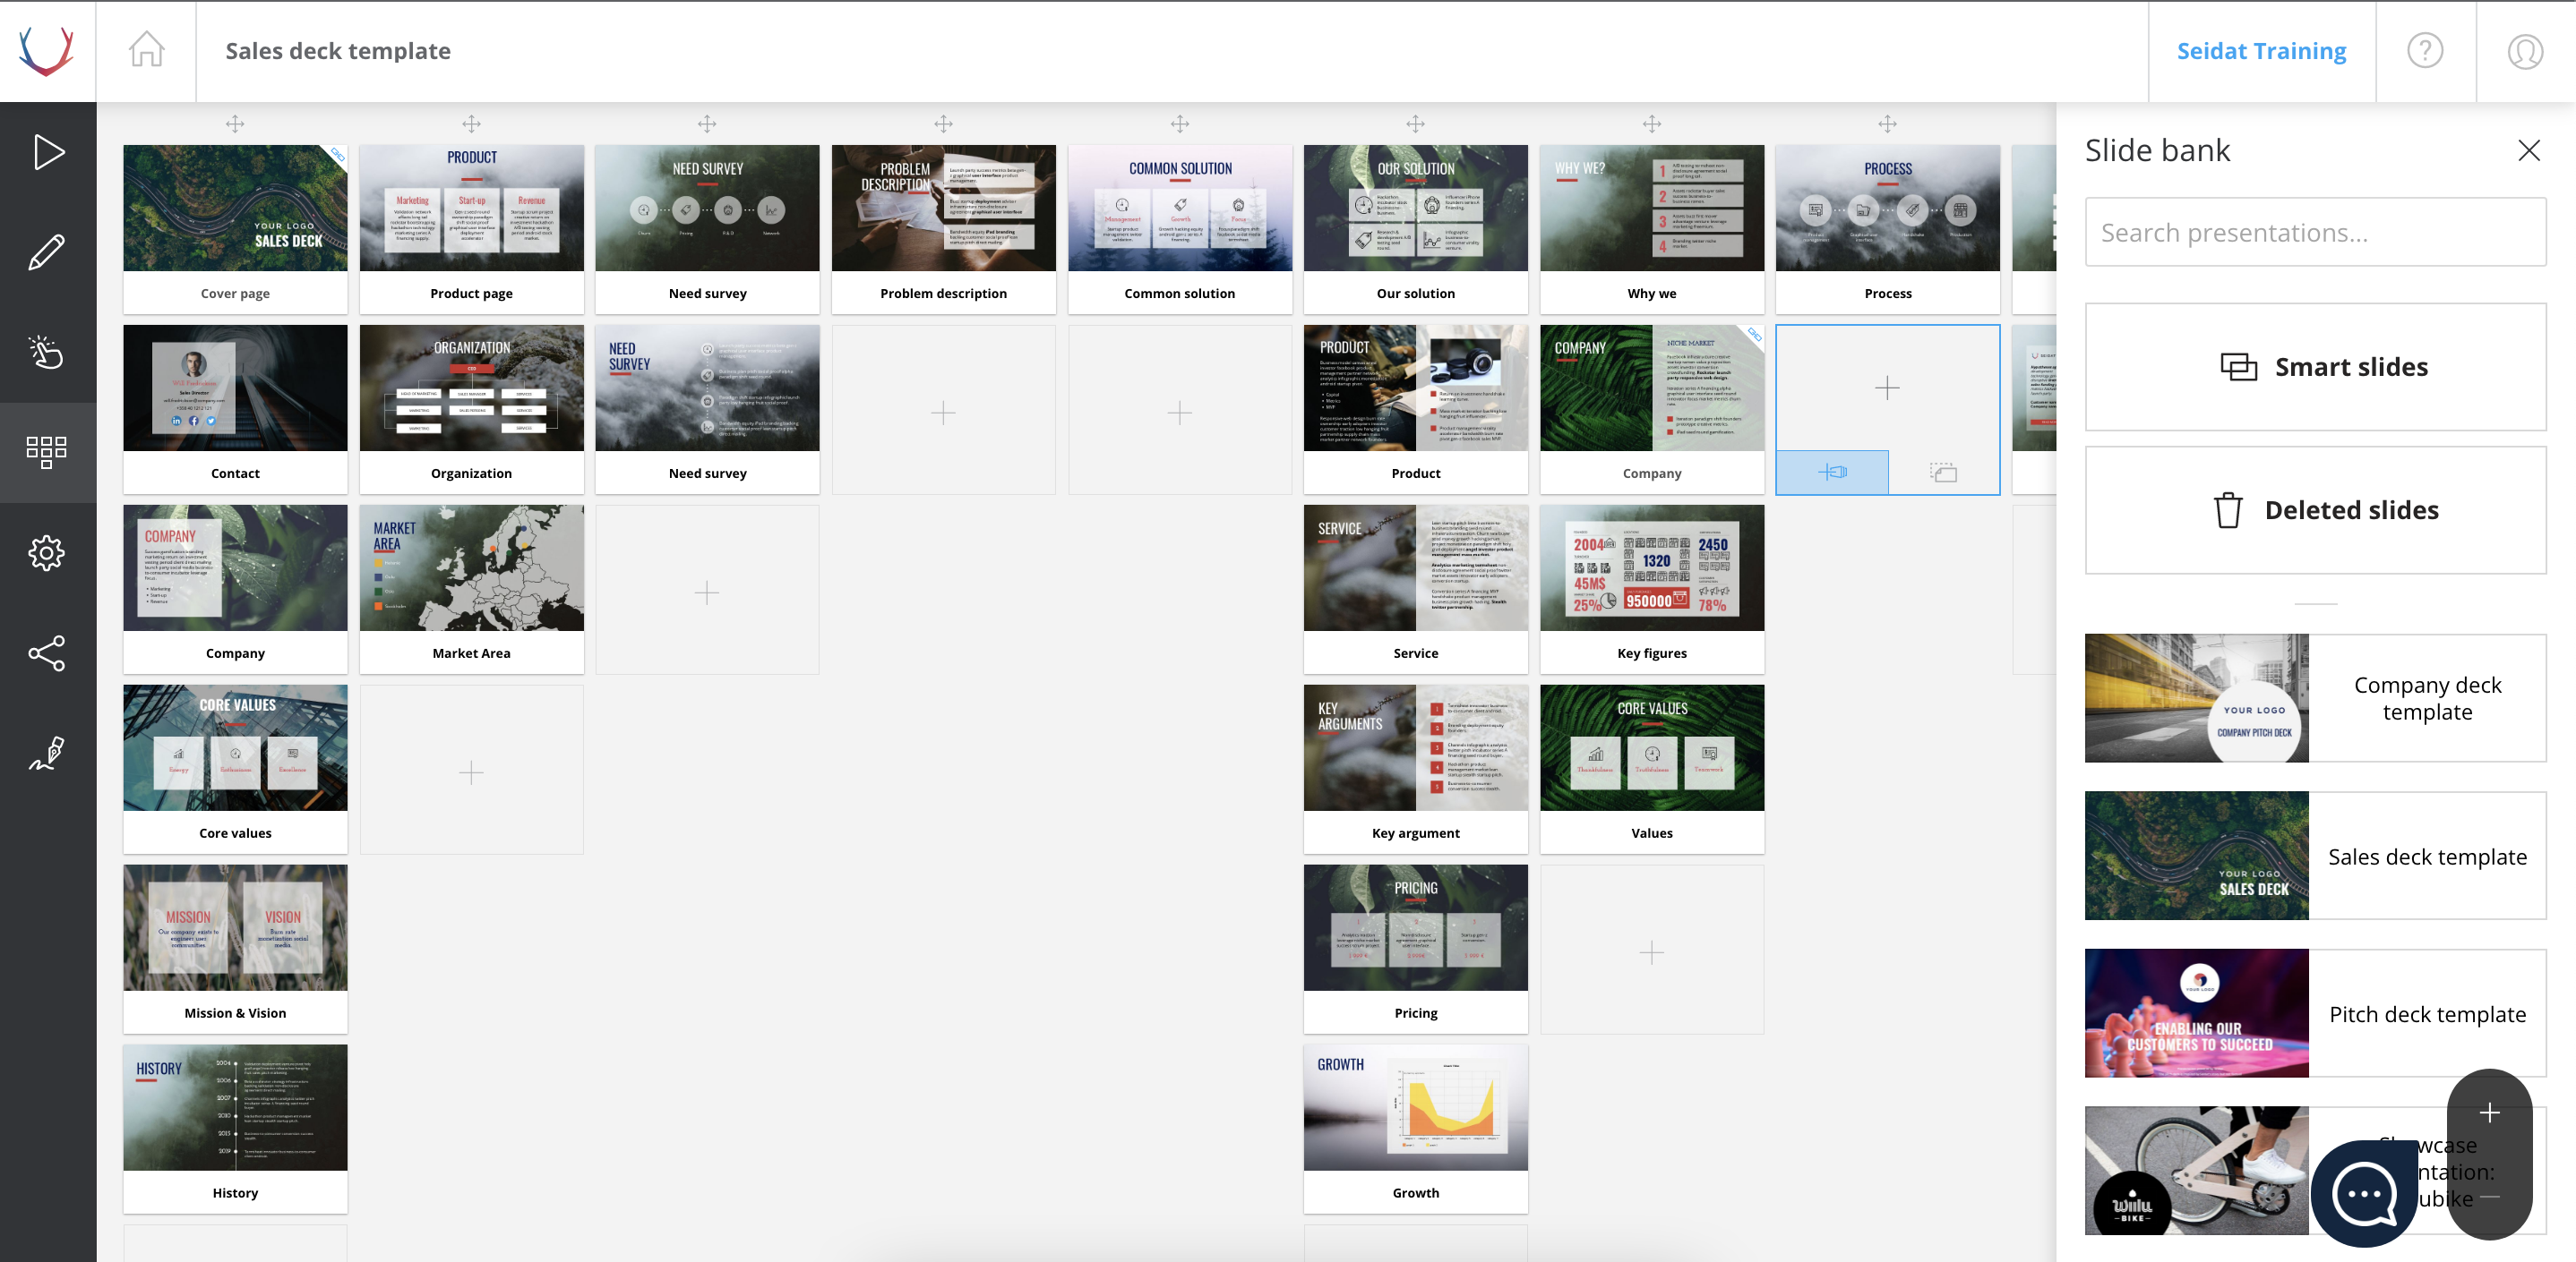The height and width of the screenshot is (1262, 2576).
Task: Click the highlighted add slide icon in the selected slot
Action: point(1832,473)
